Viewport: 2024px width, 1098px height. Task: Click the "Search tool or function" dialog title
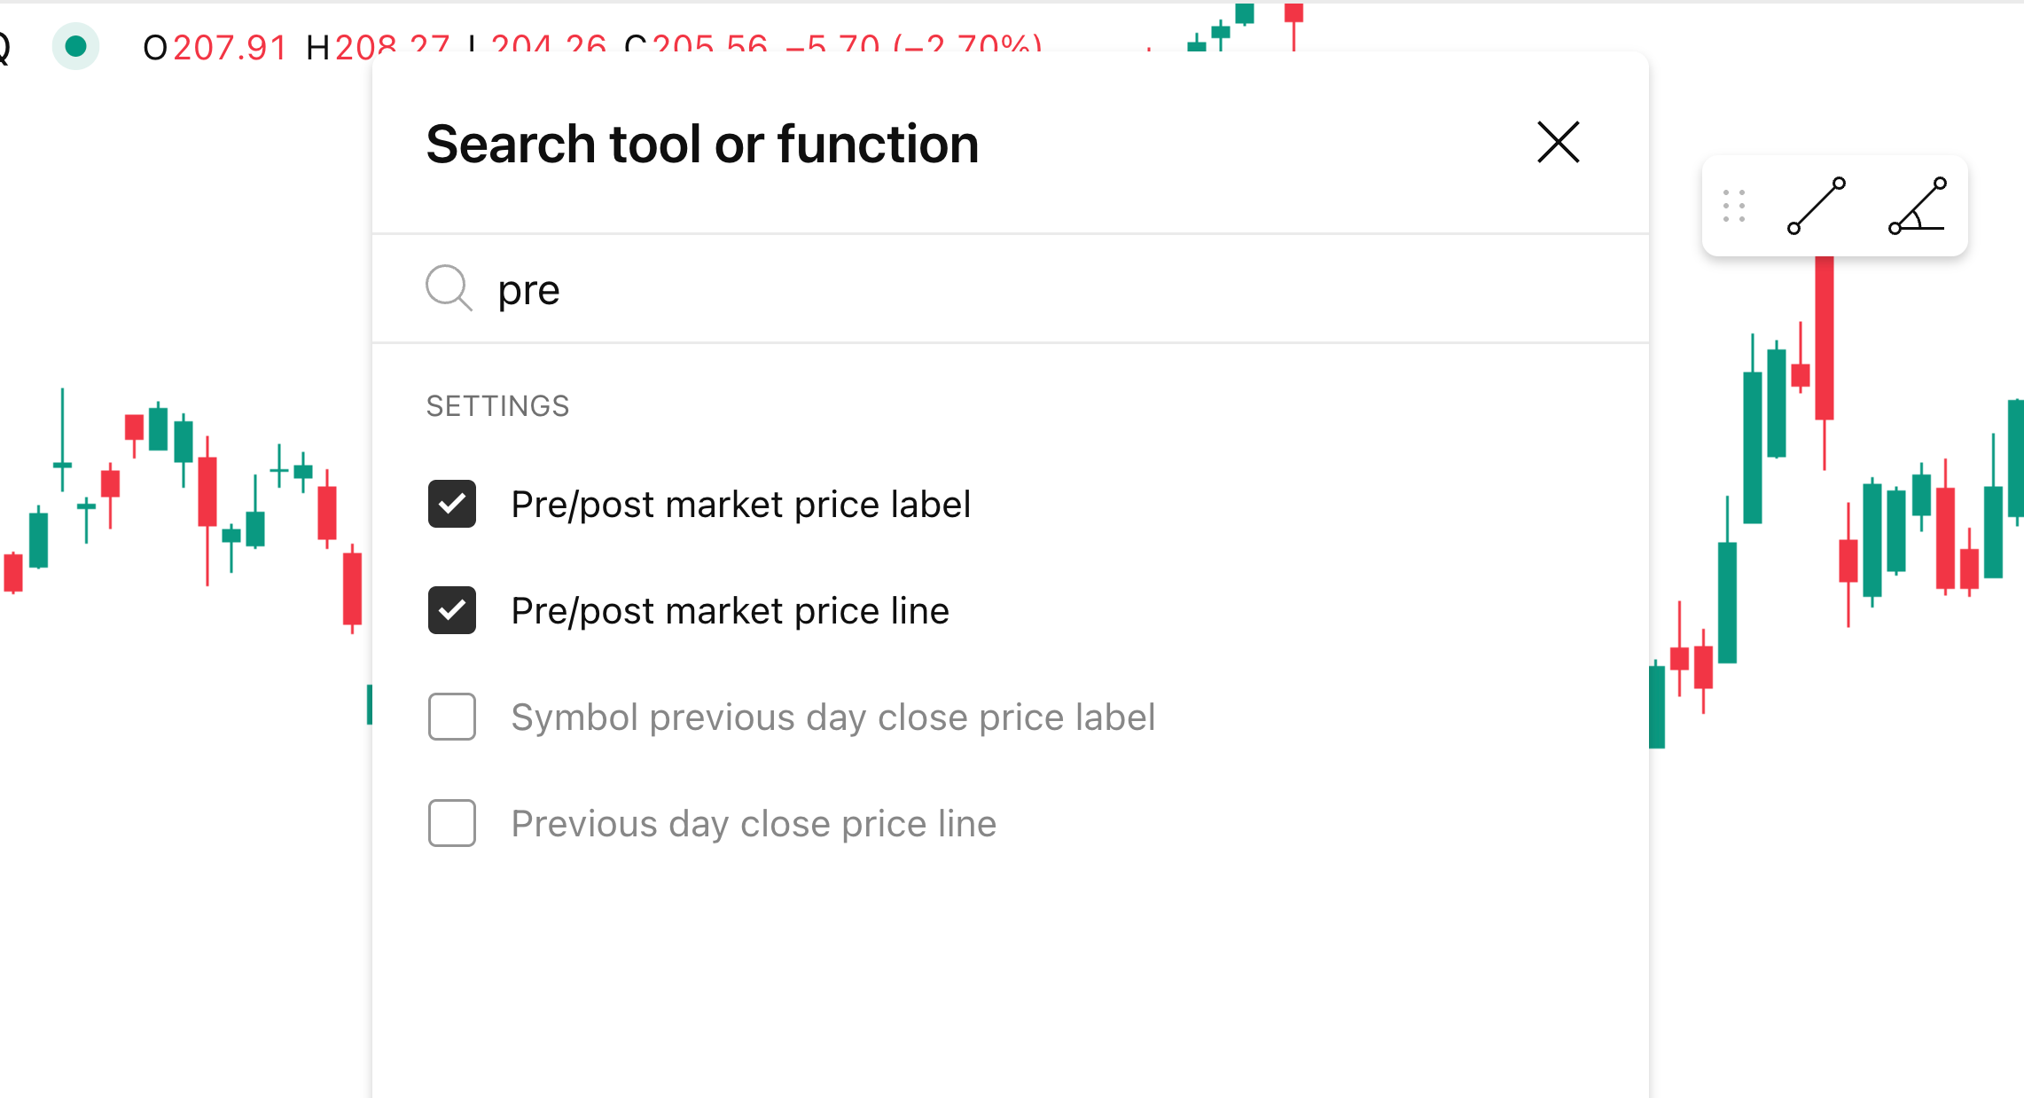coord(702,145)
